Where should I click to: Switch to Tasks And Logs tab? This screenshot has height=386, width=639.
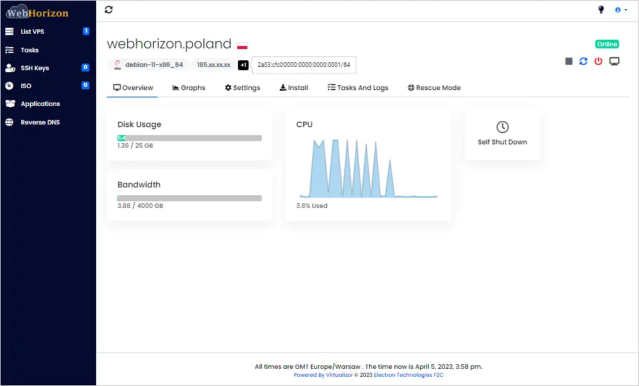click(x=358, y=87)
